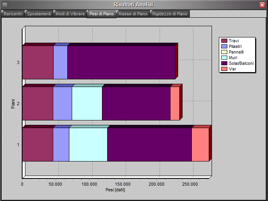Click the Travi segment of floor 2 bar
This screenshot has height=201, width=268.
[37, 104]
